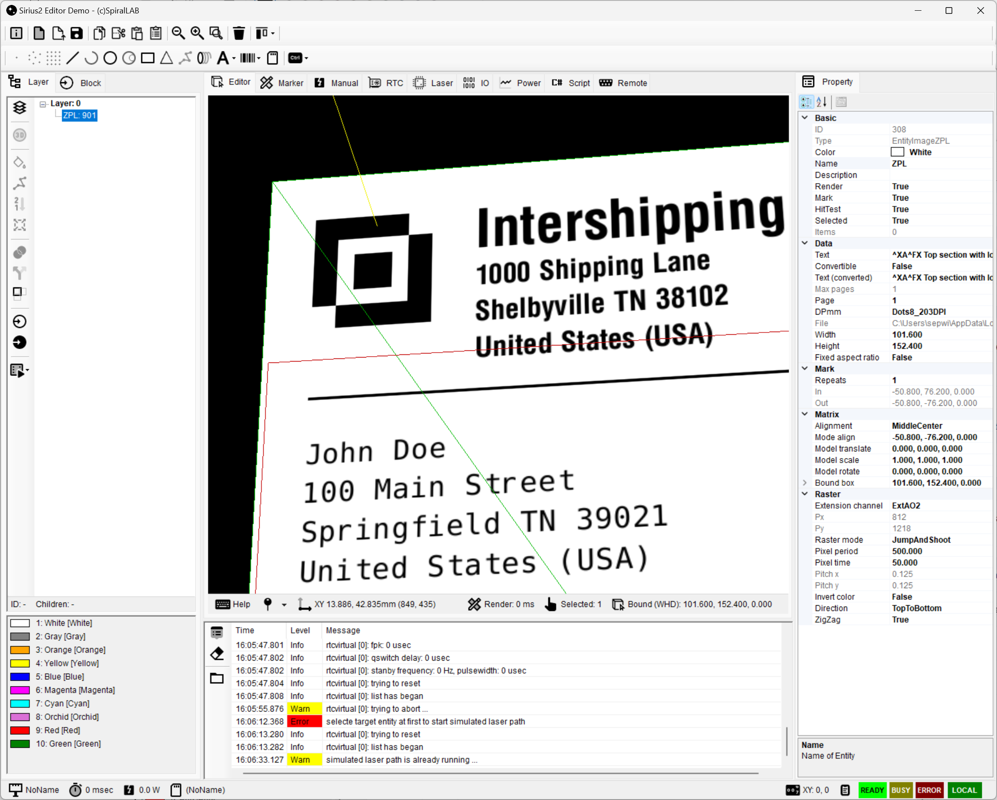
Task: Select the Line drawing tool
Action: click(x=72, y=58)
